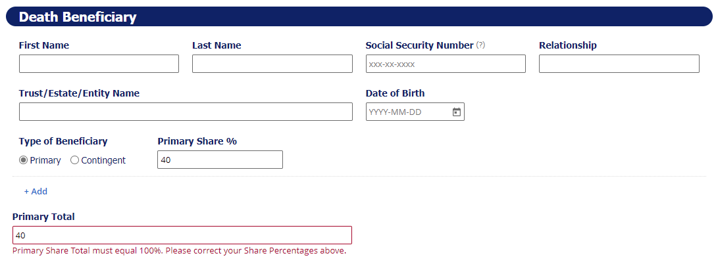Click the Trust/Estate/Entity Name input field
The height and width of the screenshot is (264, 716).
(186, 112)
